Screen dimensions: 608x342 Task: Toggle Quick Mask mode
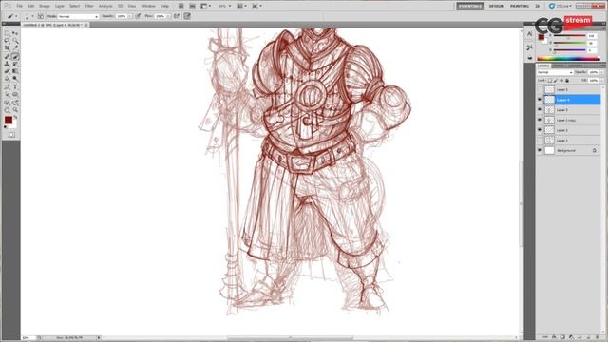pyautogui.click(x=11, y=135)
